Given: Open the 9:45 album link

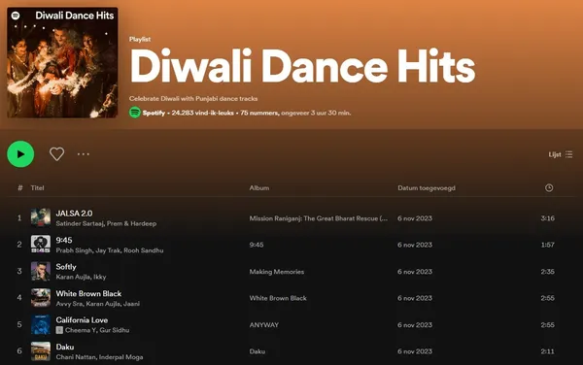Looking at the screenshot, I should coord(257,245).
